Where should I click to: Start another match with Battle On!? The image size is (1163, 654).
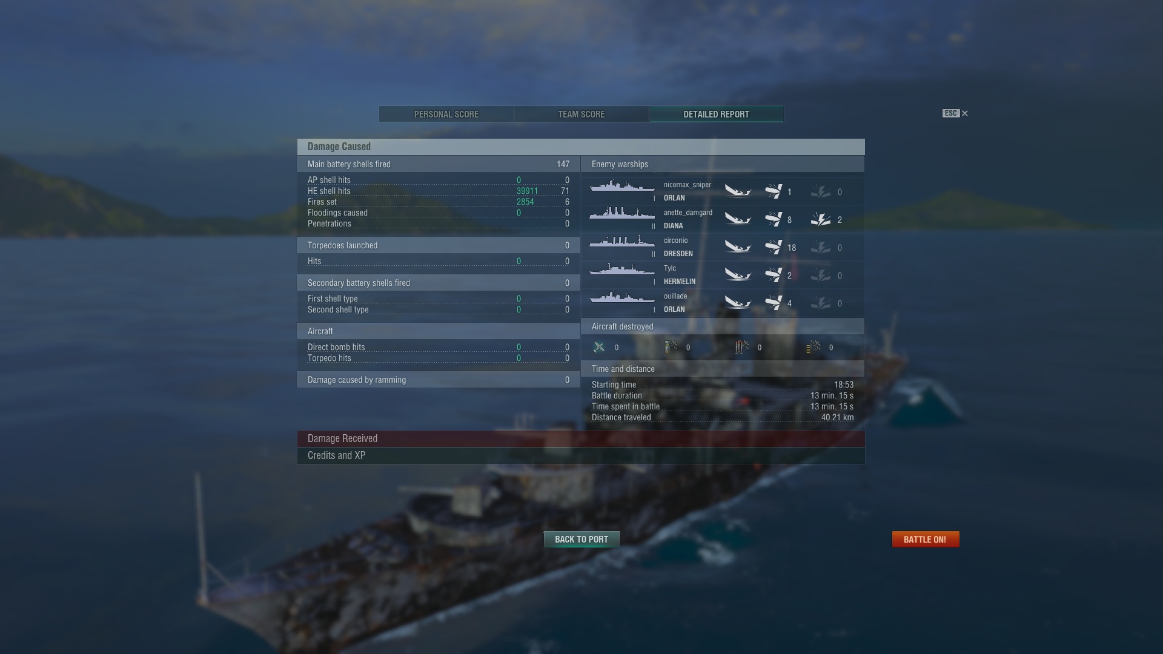926,540
